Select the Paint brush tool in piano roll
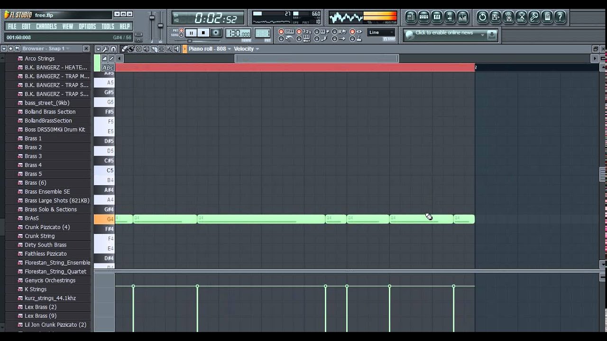 point(131,49)
